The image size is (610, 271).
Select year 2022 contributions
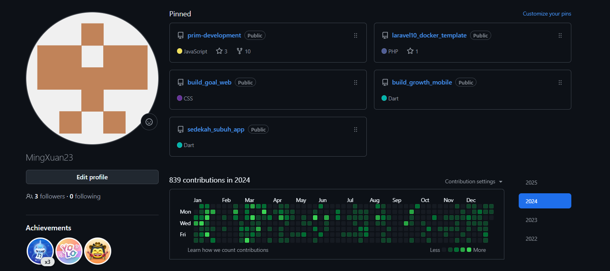pos(545,239)
